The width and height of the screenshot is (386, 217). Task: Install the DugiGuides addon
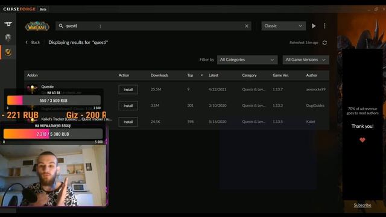click(128, 105)
